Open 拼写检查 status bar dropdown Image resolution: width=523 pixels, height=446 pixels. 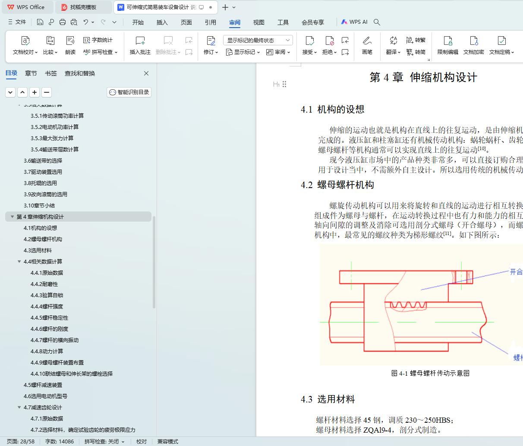click(x=123, y=442)
